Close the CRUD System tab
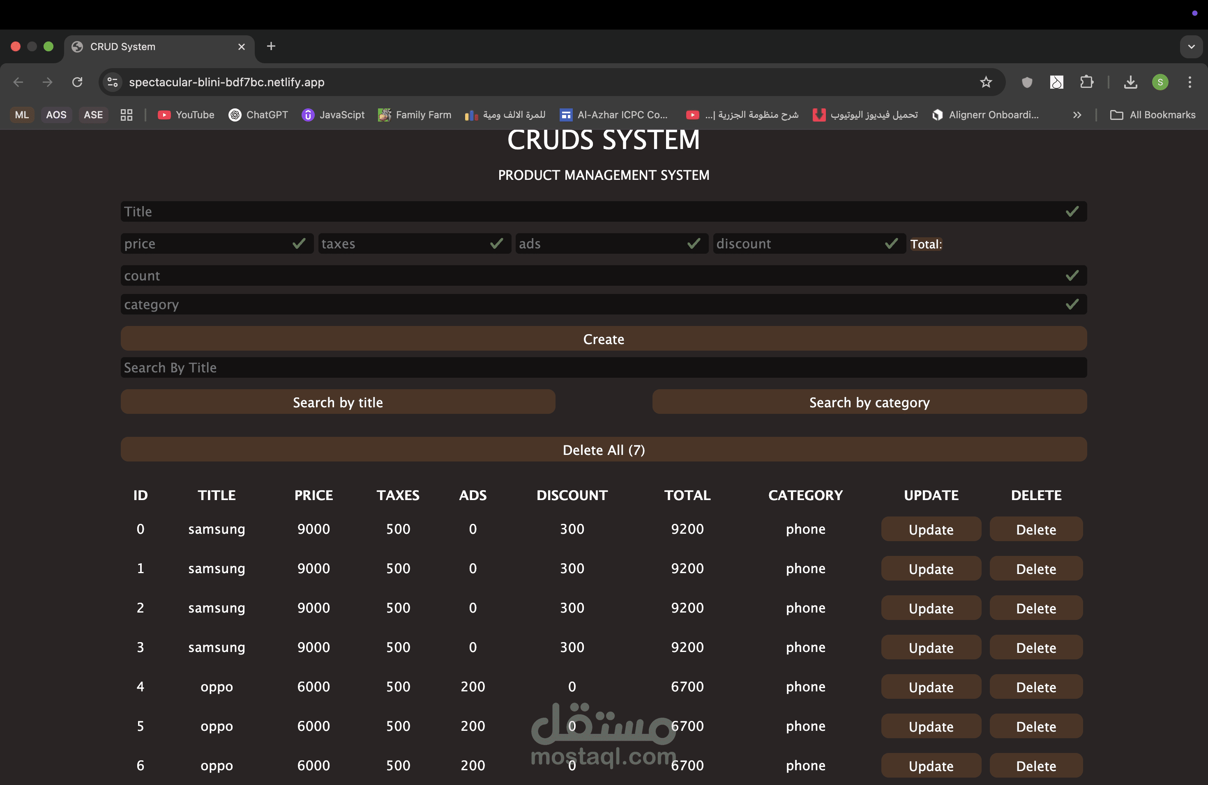The width and height of the screenshot is (1208, 785). pos(242,47)
